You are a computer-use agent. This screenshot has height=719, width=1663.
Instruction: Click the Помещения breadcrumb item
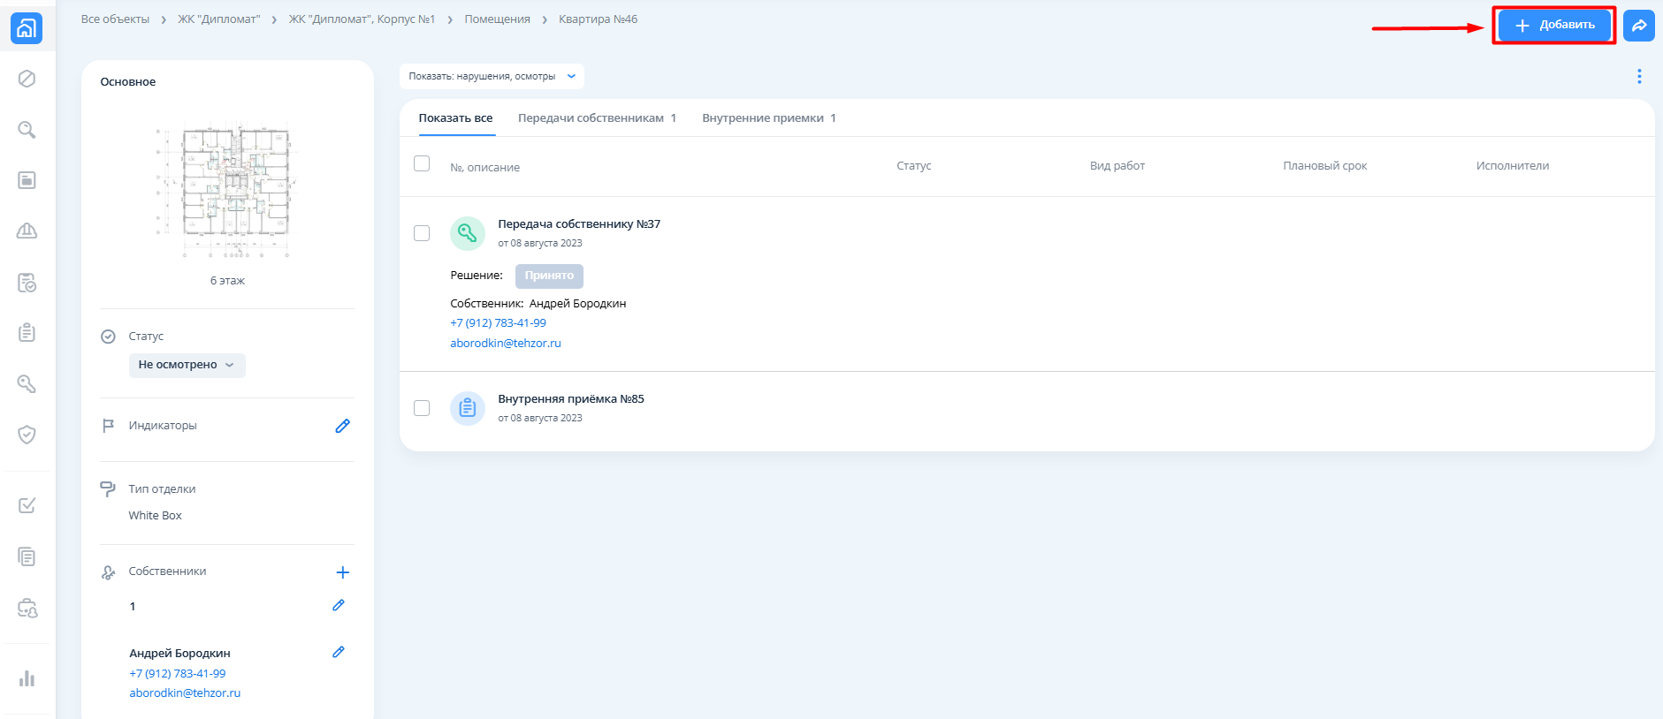497,19
